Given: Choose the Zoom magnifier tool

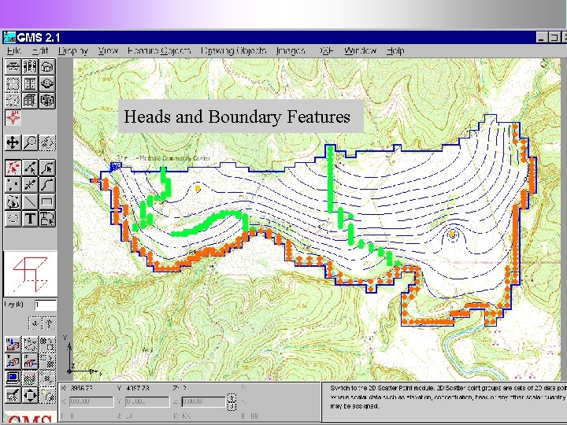Looking at the screenshot, I should point(30,142).
